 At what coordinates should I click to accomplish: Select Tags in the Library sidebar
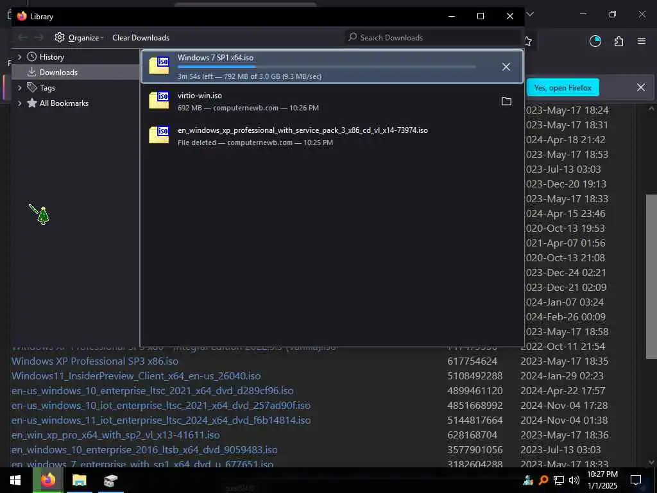point(47,87)
